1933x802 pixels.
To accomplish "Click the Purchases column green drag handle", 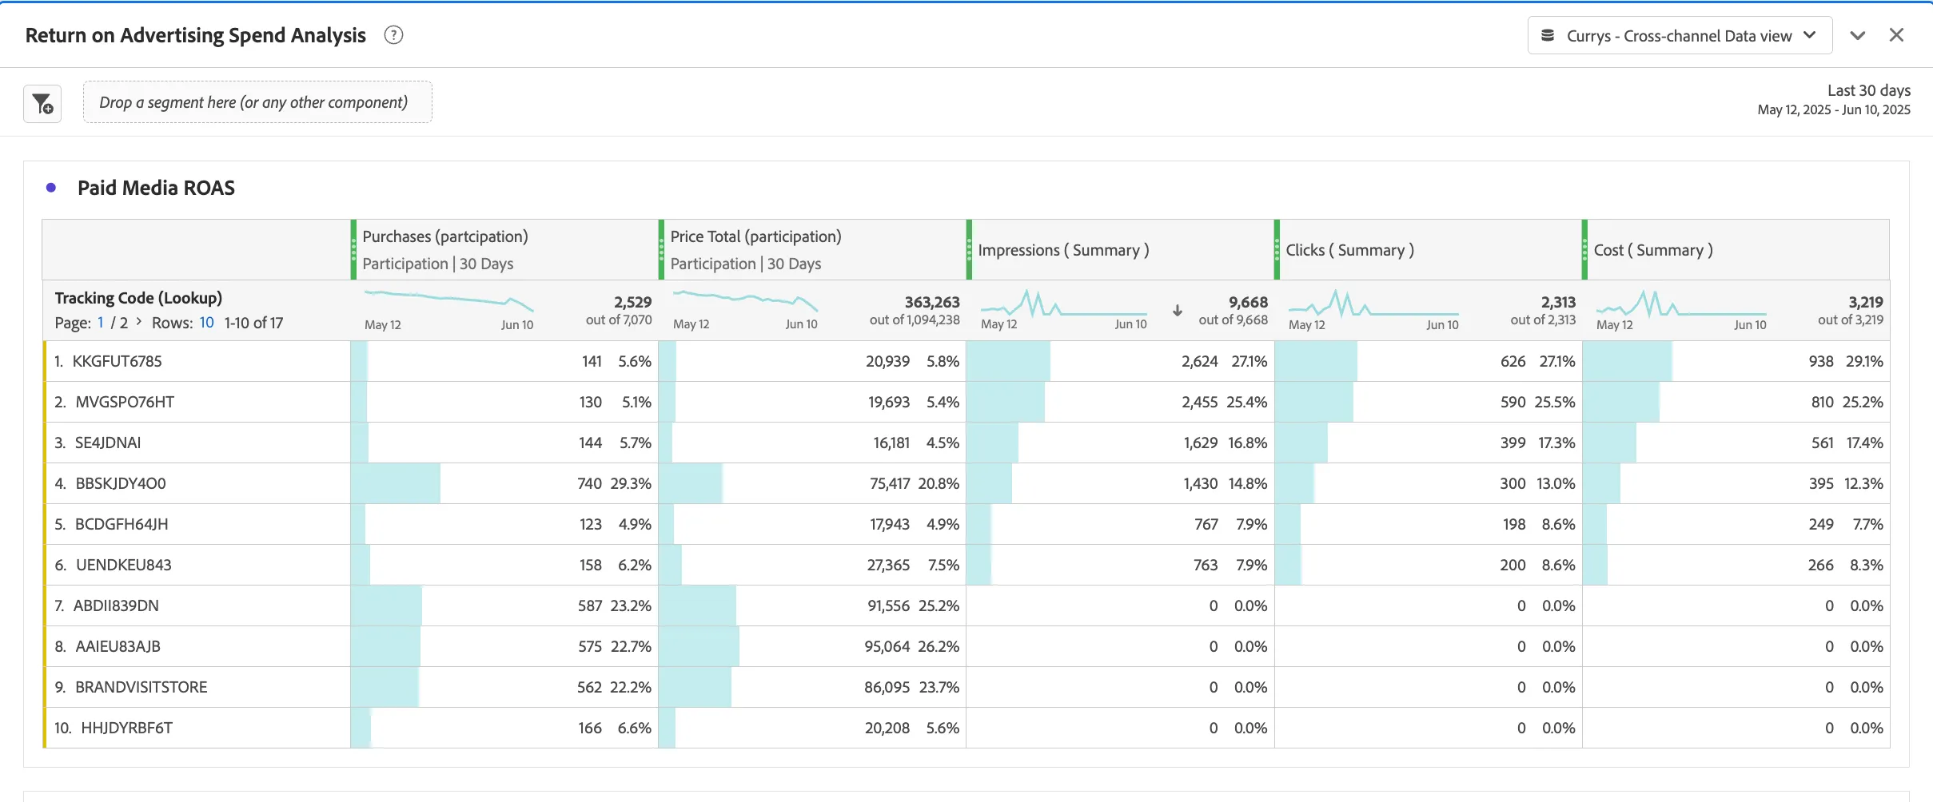I will (x=353, y=249).
